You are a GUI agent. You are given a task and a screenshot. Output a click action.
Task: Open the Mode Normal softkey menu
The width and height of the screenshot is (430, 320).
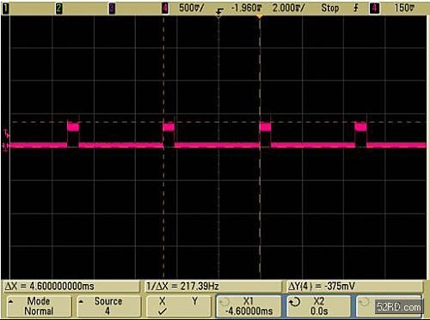coord(39,306)
